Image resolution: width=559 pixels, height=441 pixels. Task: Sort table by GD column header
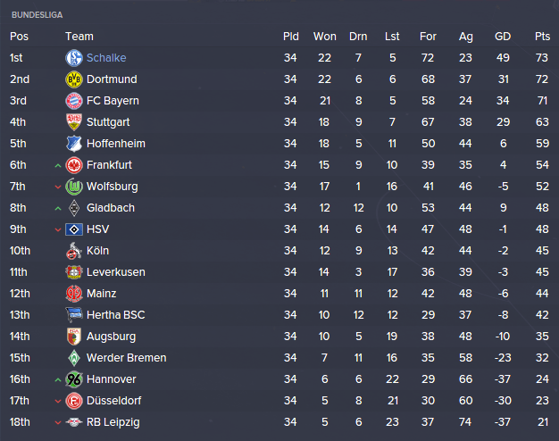503,37
